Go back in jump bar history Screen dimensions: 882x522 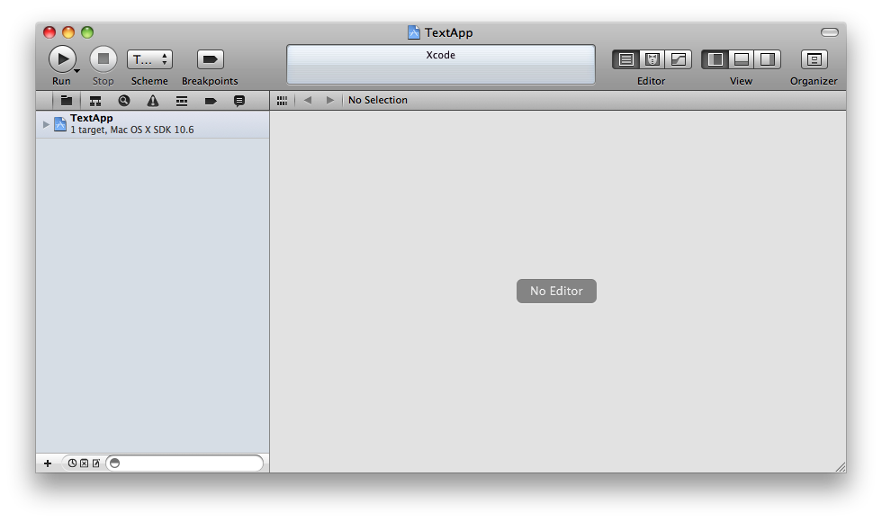coord(307,100)
